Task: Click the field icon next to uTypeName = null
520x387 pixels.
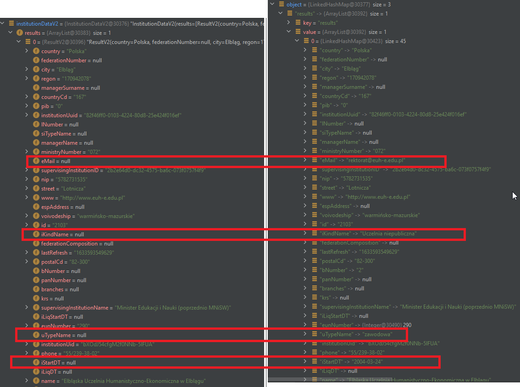Action: pos(36,335)
